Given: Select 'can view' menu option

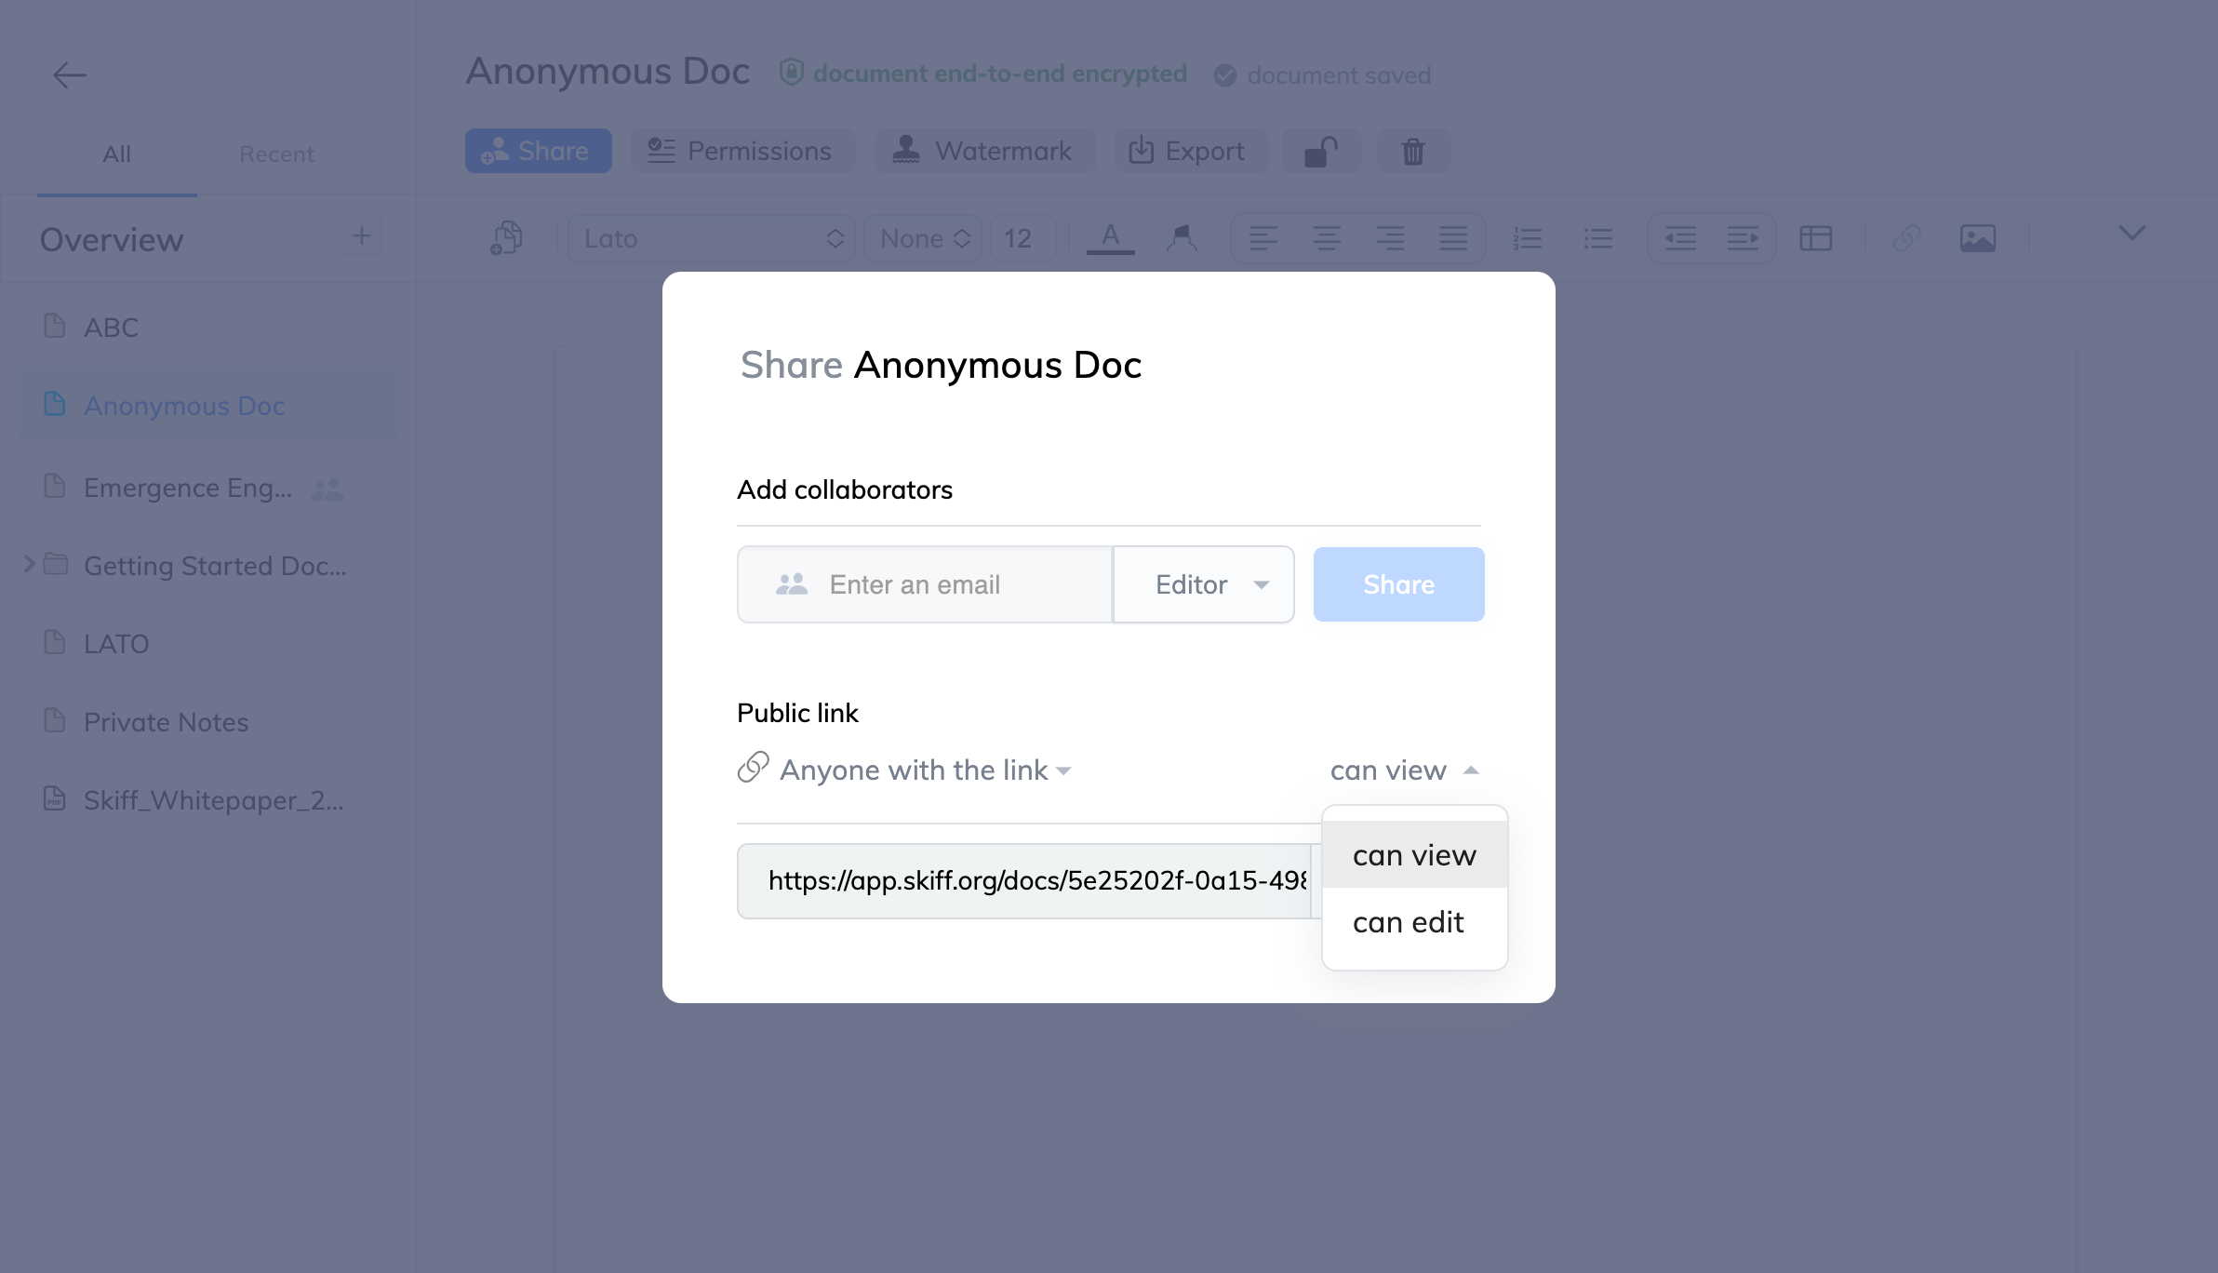Looking at the screenshot, I should click(x=1414, y=855).
